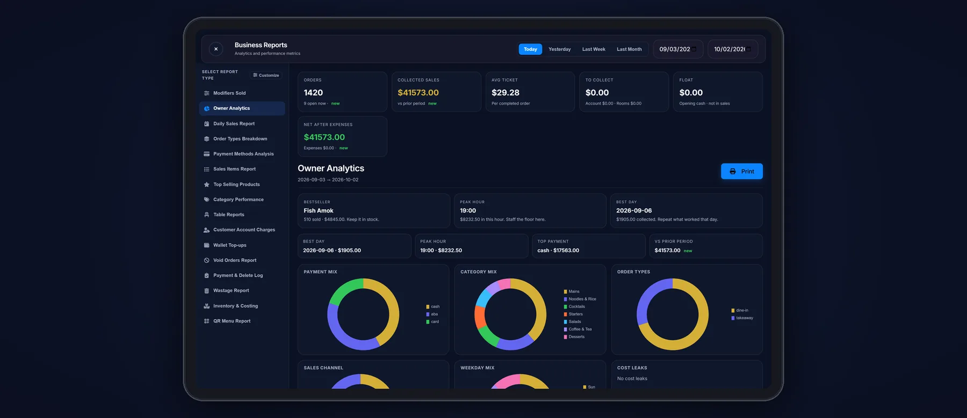The image size is (967, 418).
Task: Open the Customize report types button
Action: pos(266,75)
